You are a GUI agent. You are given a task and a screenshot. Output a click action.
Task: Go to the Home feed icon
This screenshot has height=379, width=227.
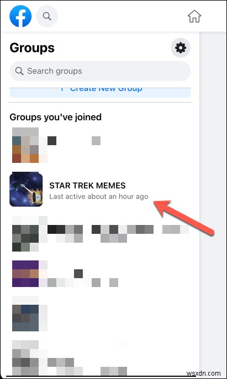point(194,16)
